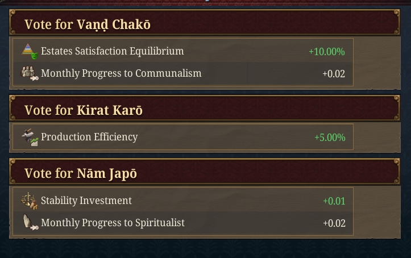411x258 pixels.
Task: Vote for Vaṇḍ Chakō option
Action: point(205,23)
